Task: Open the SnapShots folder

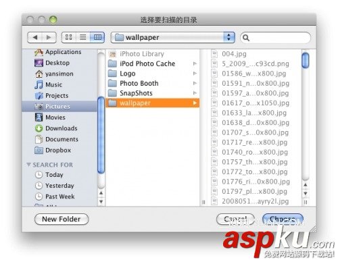Action: [x=153, y=93]
